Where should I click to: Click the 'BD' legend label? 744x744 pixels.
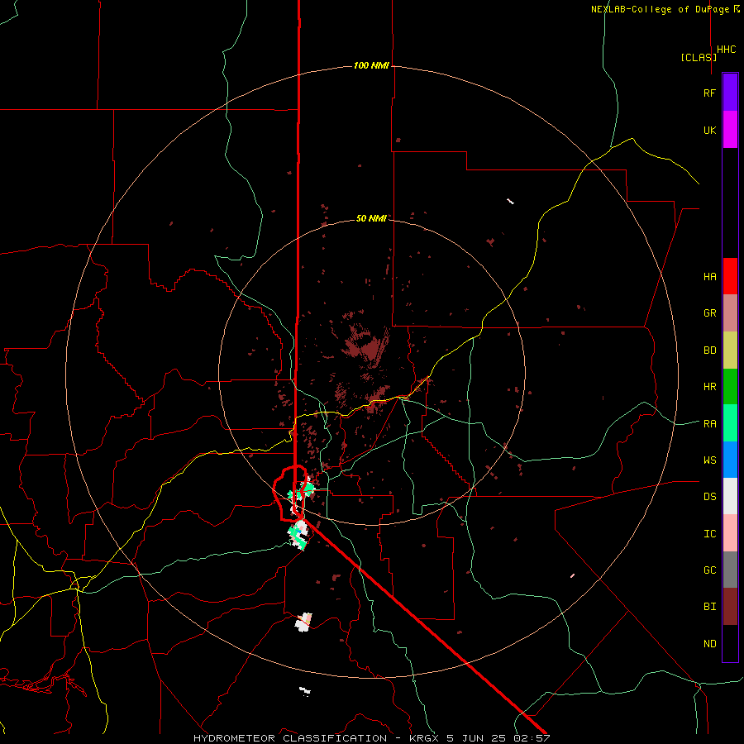tap(709, 351)
